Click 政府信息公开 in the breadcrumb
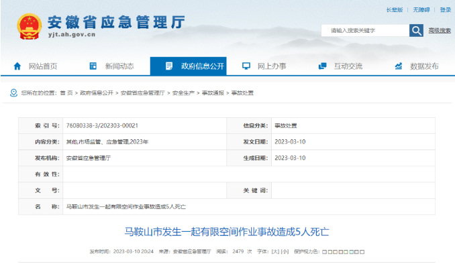 [x=97, y=92]
